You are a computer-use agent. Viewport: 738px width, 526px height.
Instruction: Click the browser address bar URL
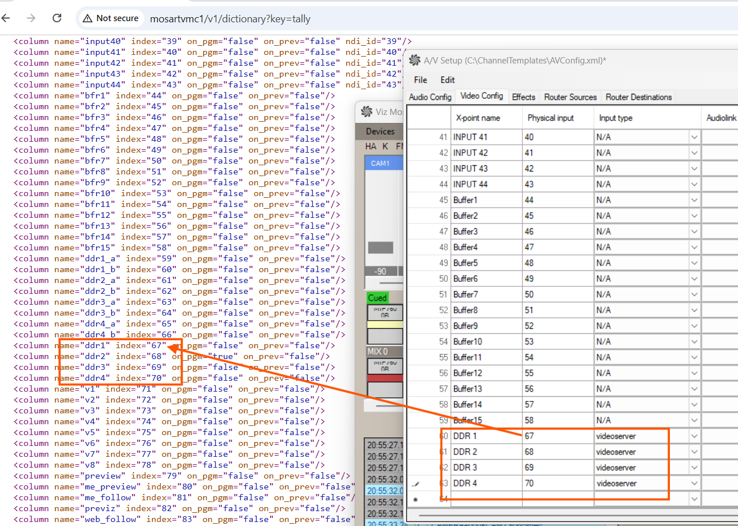click(x=230, y=19)
